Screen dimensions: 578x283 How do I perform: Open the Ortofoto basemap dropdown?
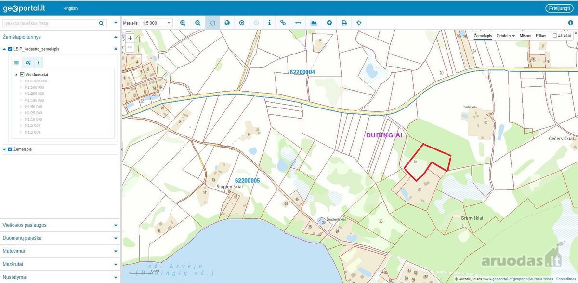(506, 36)
